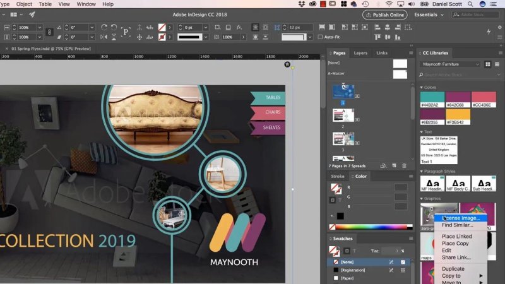This screenshot has width=505, height=284.
Task: Click the flip vertical icon
Action: point(114,37)
